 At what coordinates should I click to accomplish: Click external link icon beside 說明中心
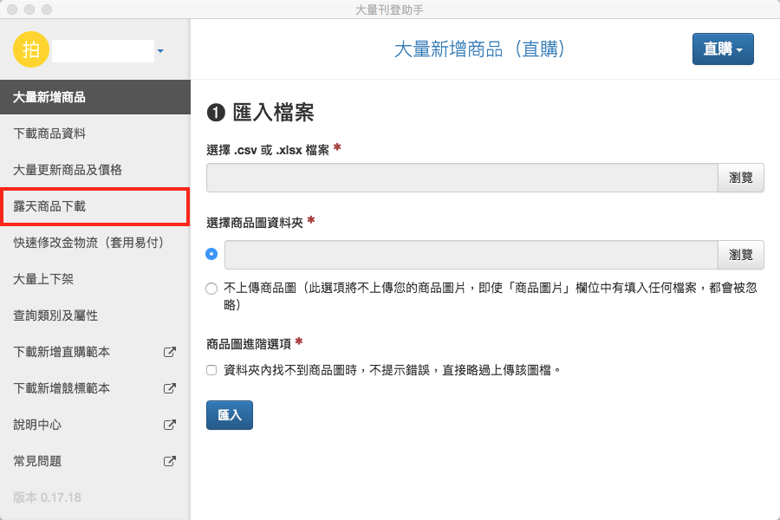click(170, 426)
